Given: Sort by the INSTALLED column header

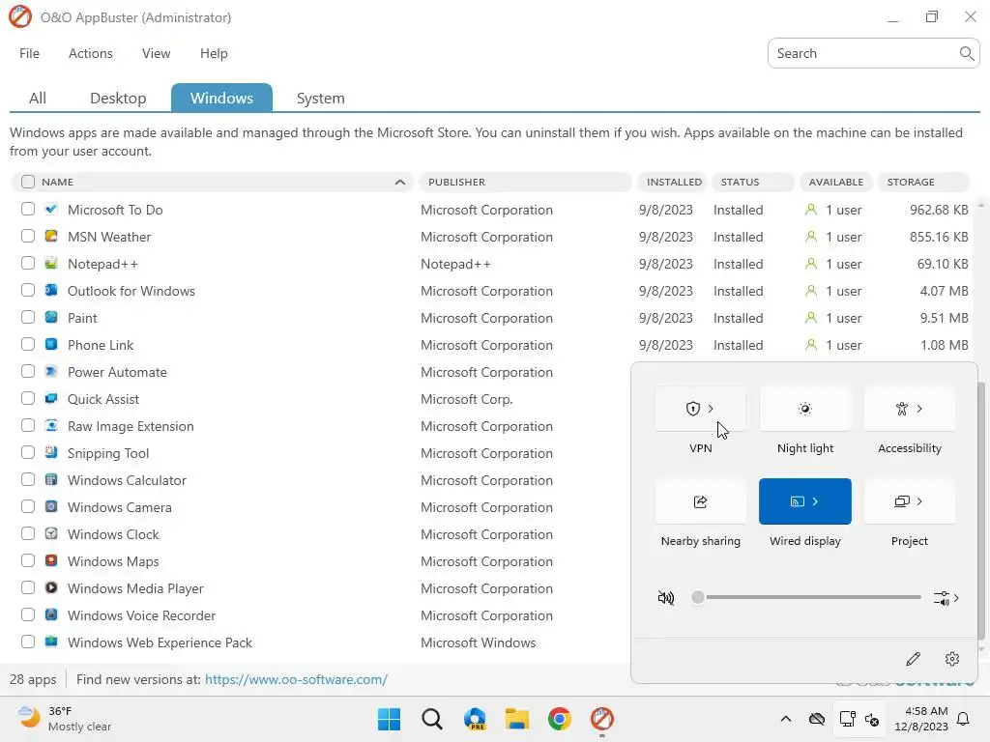Looking at the screenshot, I should point(674,182).
